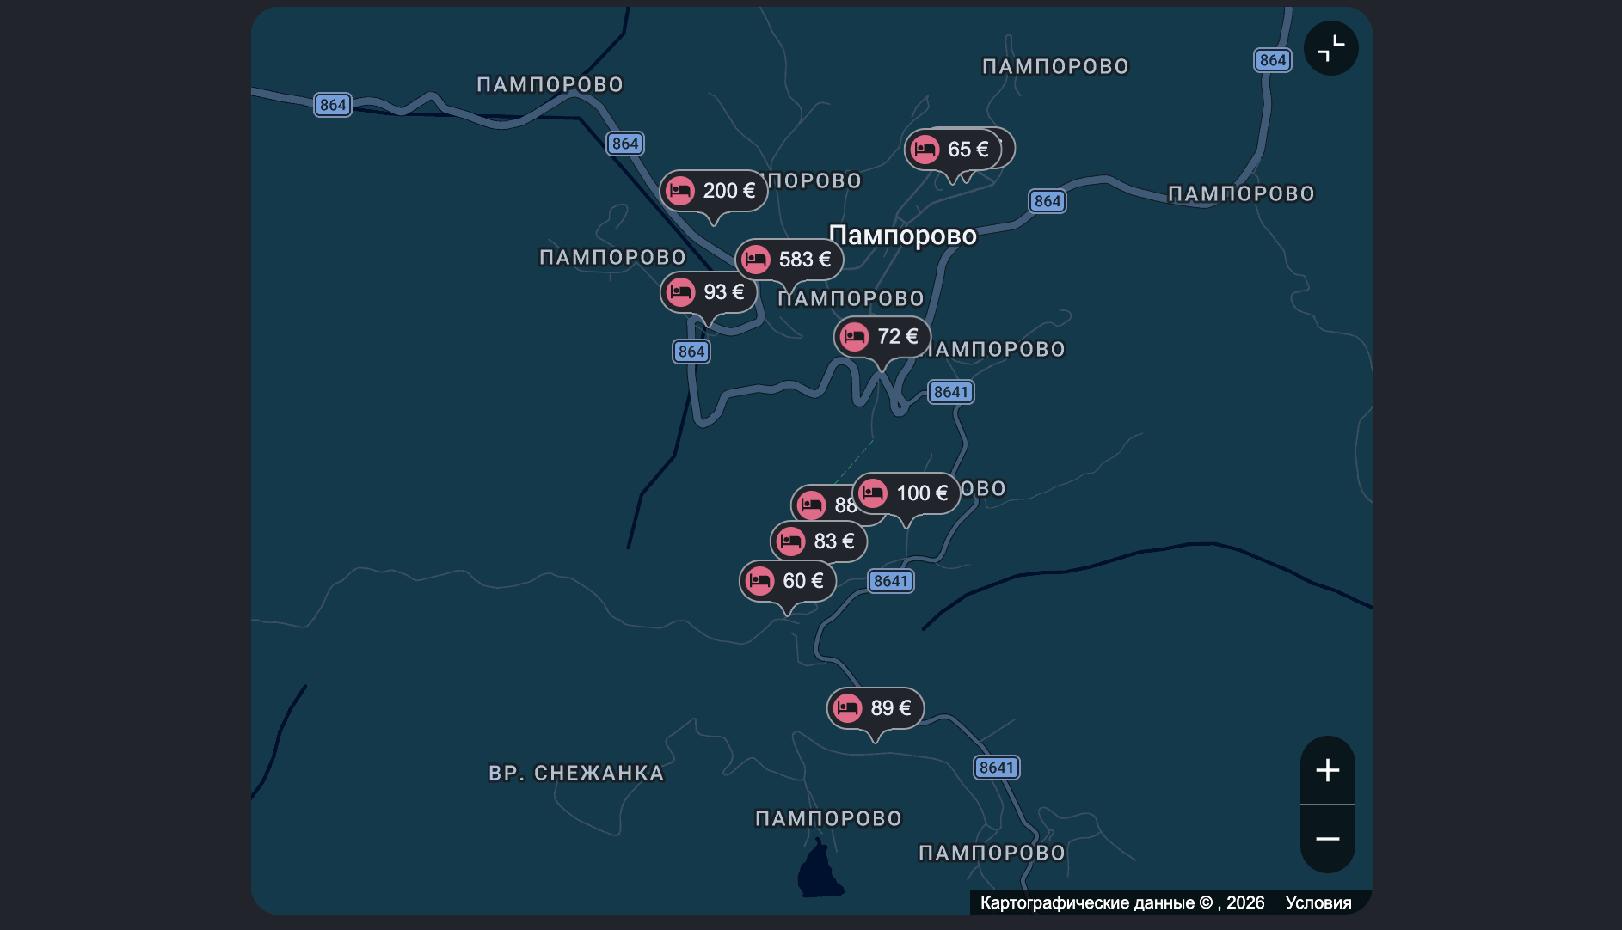
Task: Select the 72 € hotel pin
Action: coord(882,337)
